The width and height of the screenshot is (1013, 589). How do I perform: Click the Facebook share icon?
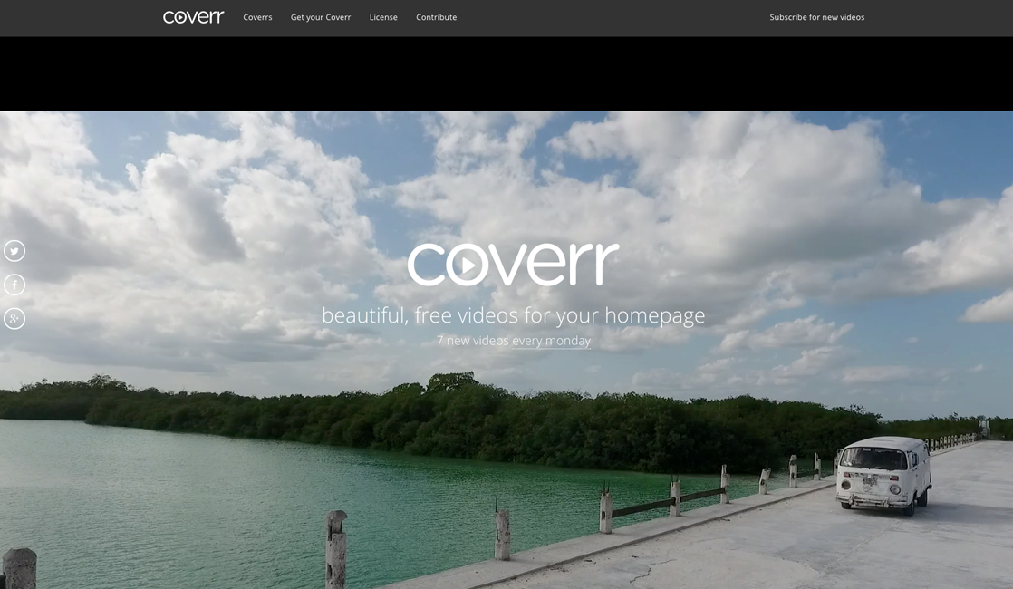click(14, 285)
